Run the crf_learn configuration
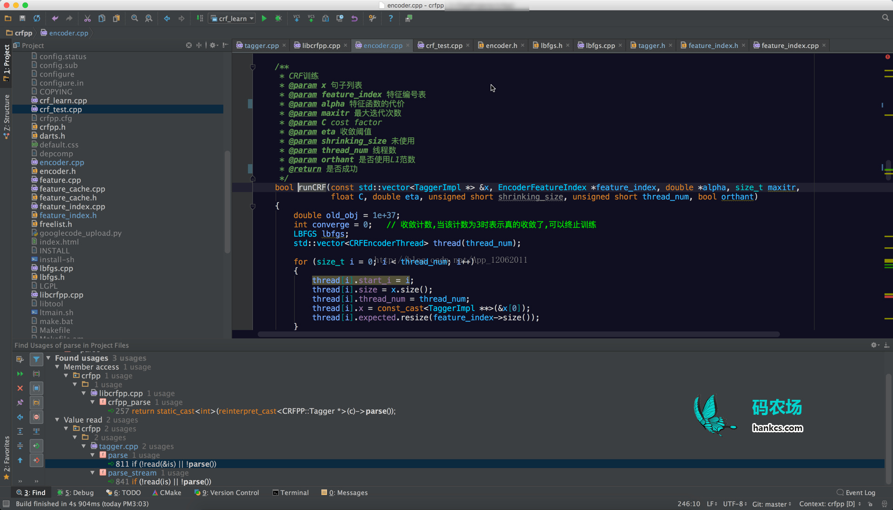Image resolution: width=893 pixels, height=510 pixels. pyautogui.click(x=264, y=19)
